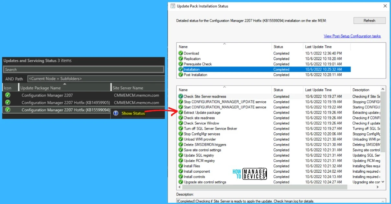Click check icon of Hotfix KB14959905 row
The width and height of the screenshot is (391, 204).
(8, 102)
